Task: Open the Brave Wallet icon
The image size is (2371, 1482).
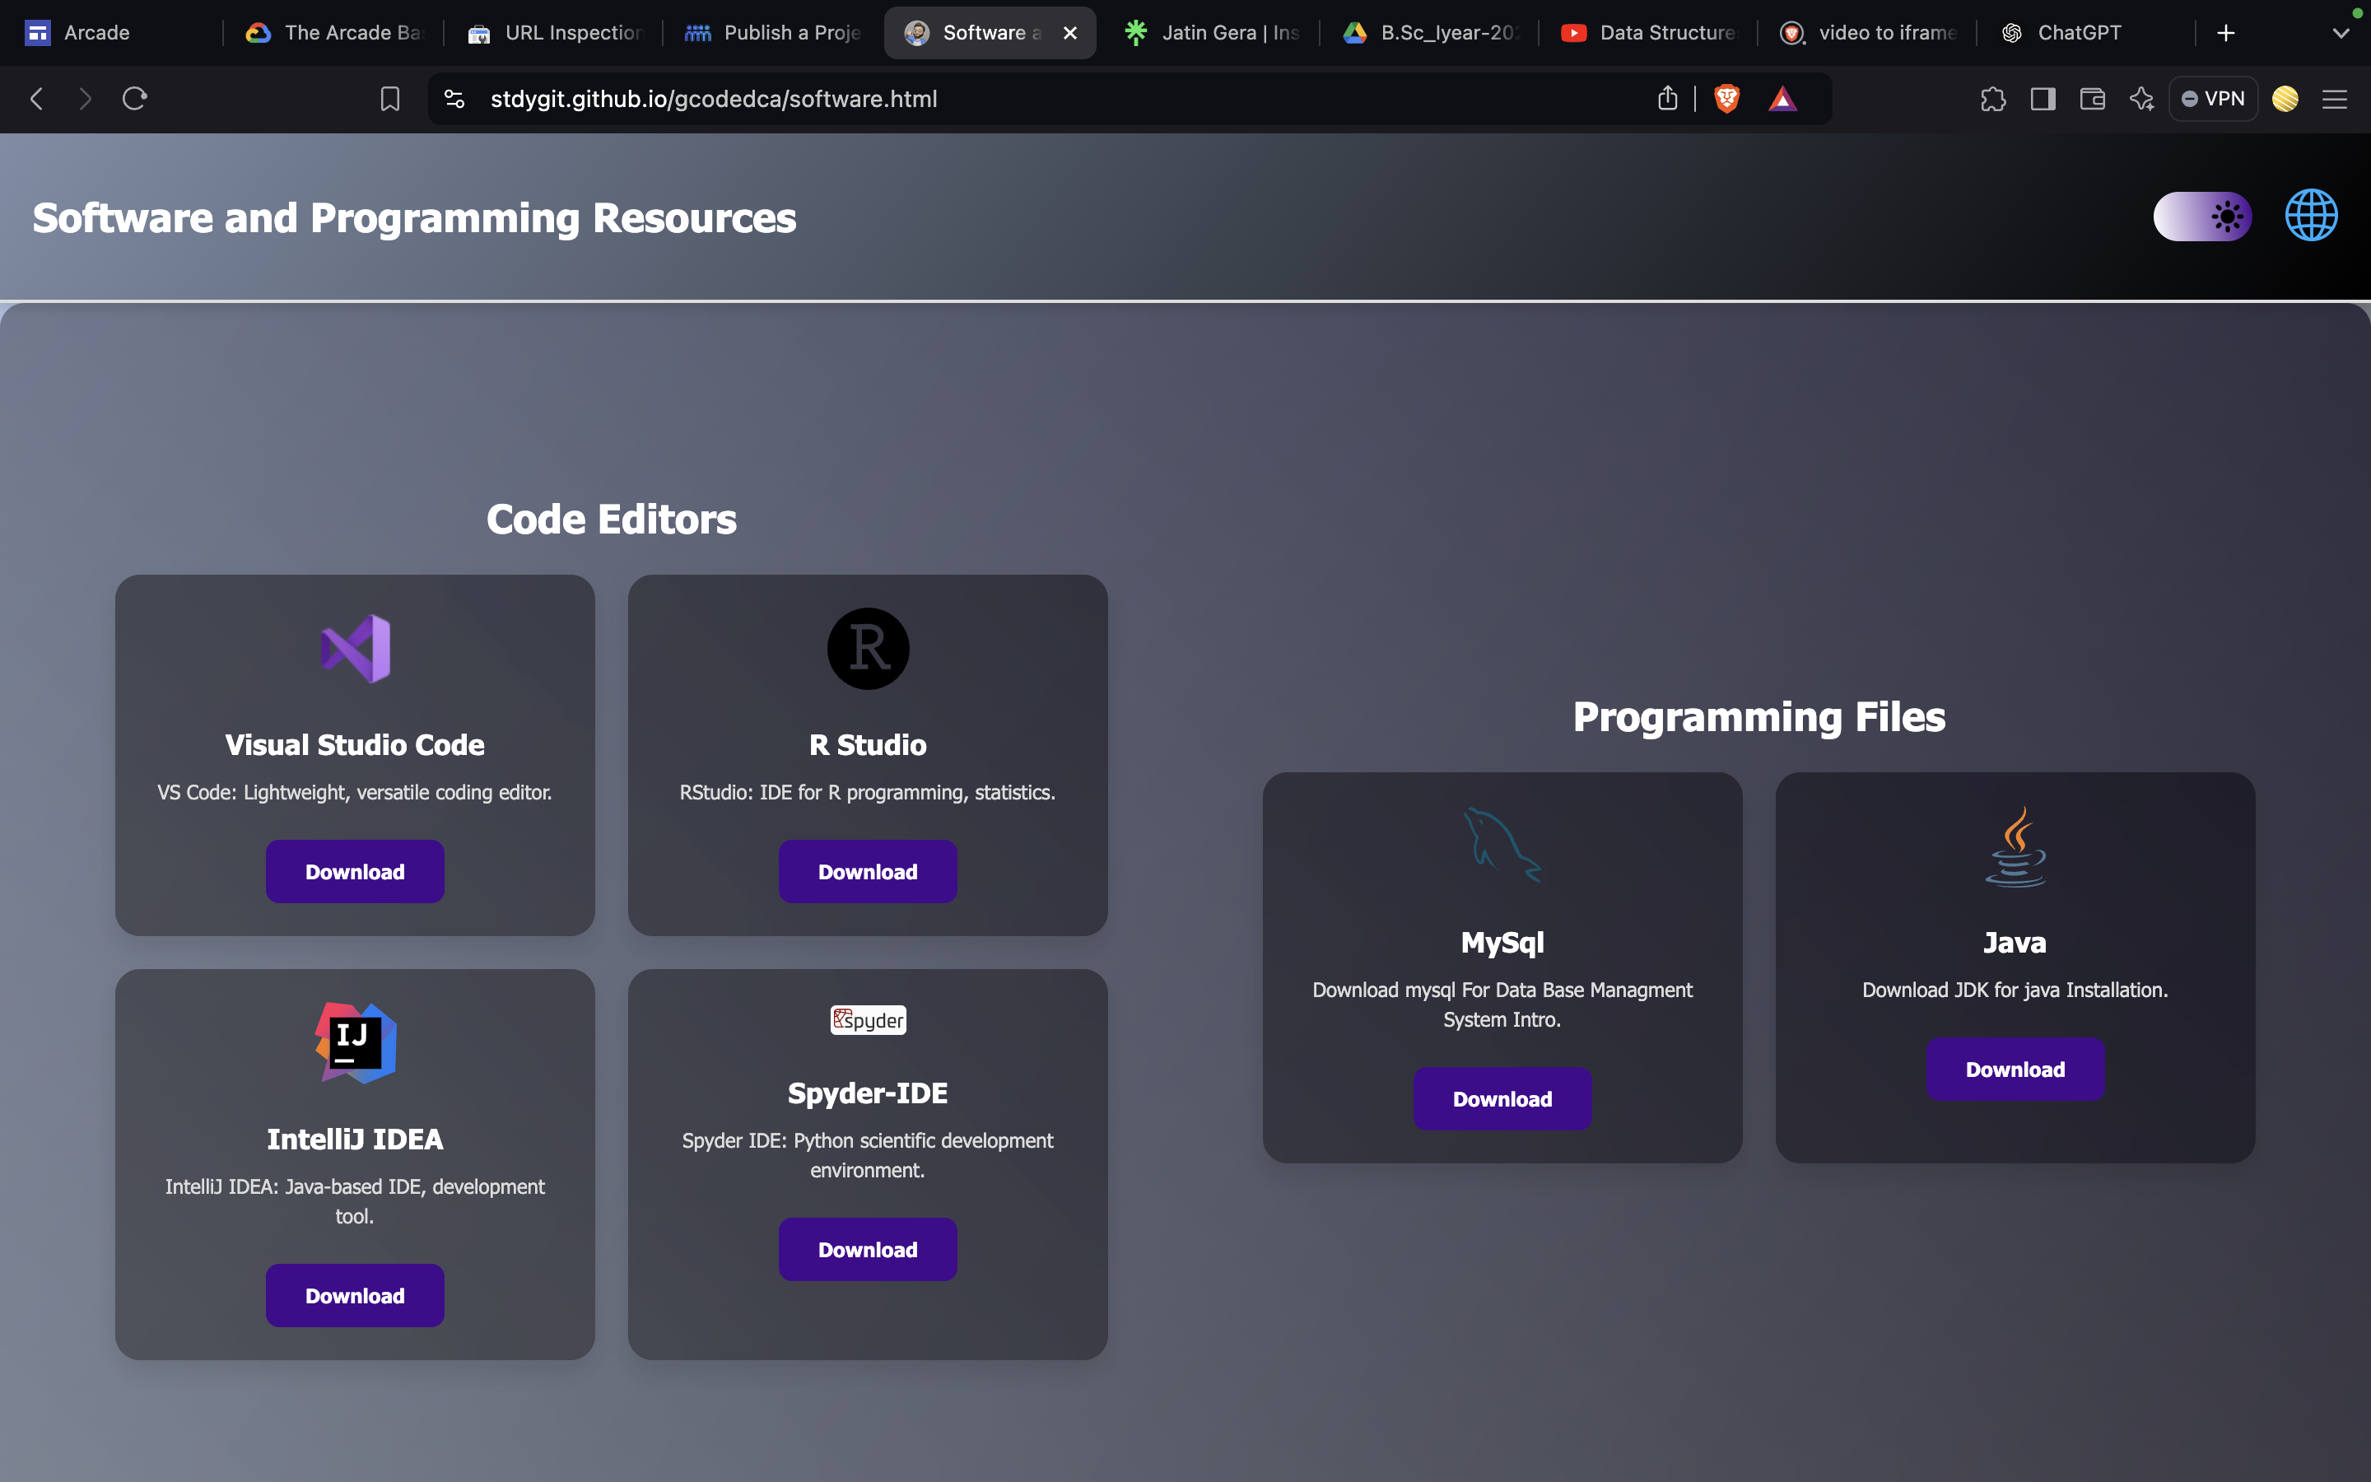Action: click(x=2092, y=99)
